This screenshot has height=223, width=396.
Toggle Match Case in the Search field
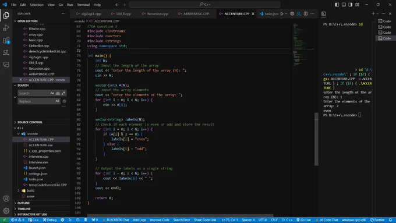pyautogui.click(x=52, y=93)
